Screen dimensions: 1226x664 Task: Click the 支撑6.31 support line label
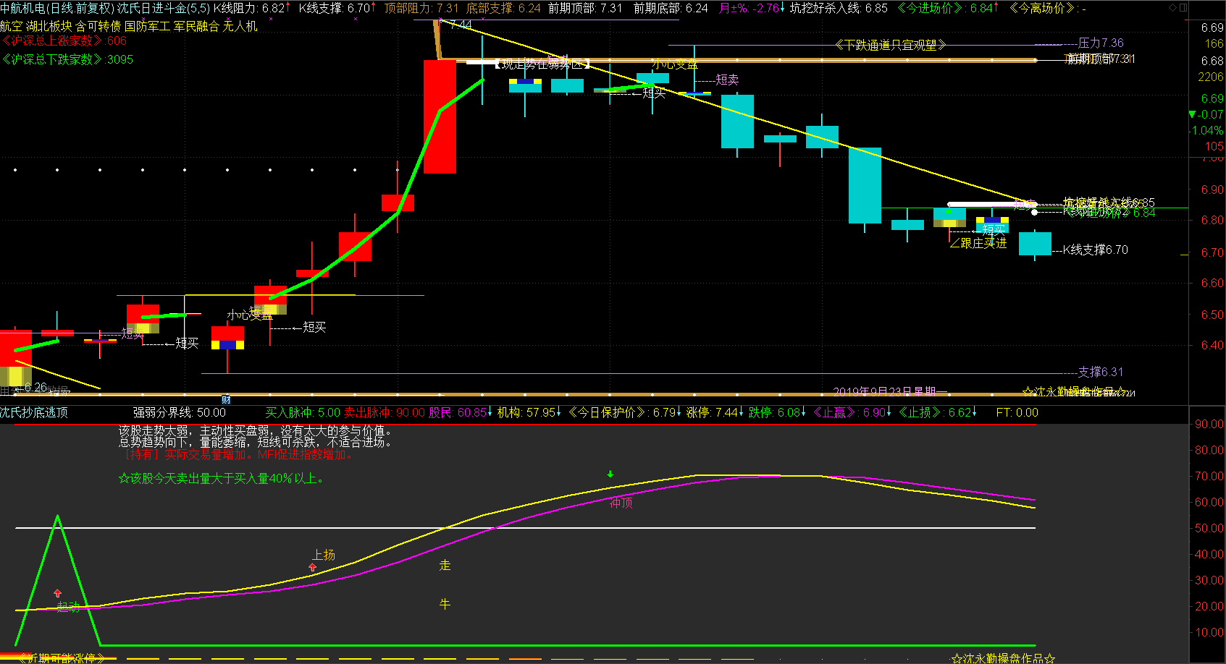point(1101,372)
